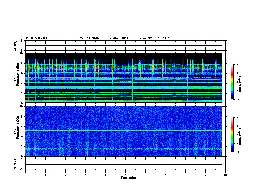Click the time axis tick label "1"
This screenshot has width=254, height=196.
coord(45,175)
